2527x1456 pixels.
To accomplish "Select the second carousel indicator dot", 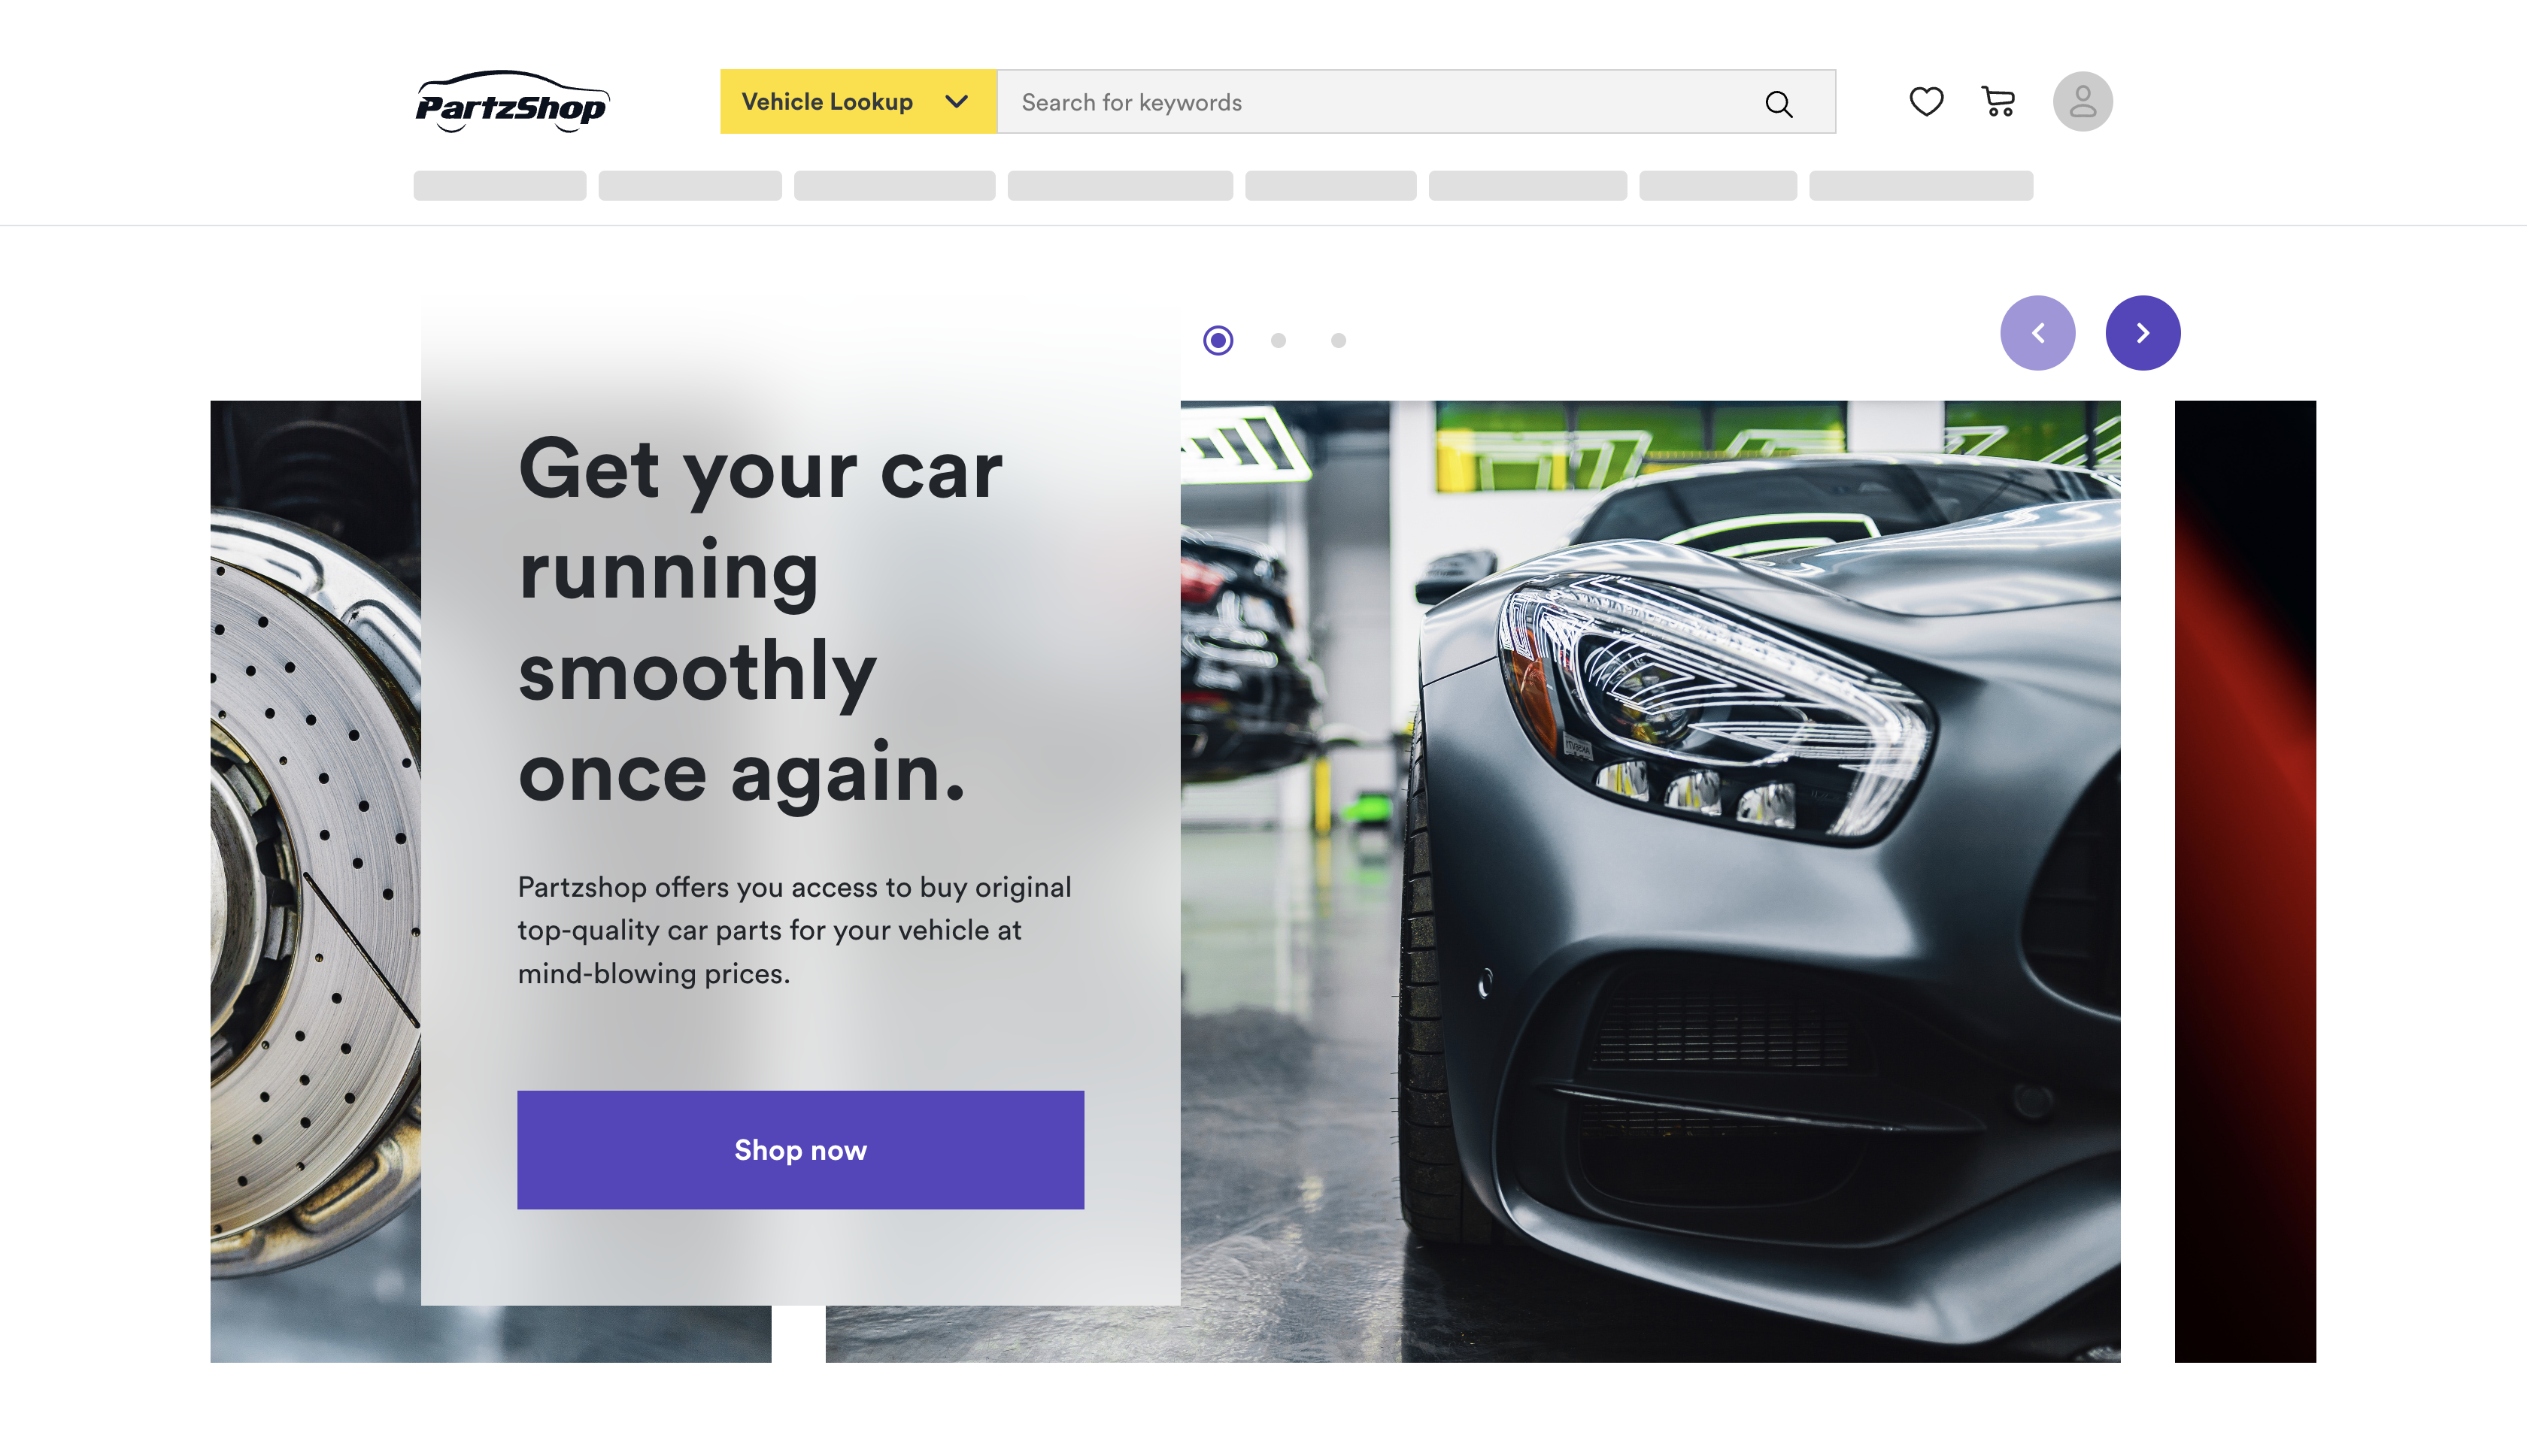I will [1278, 341].
